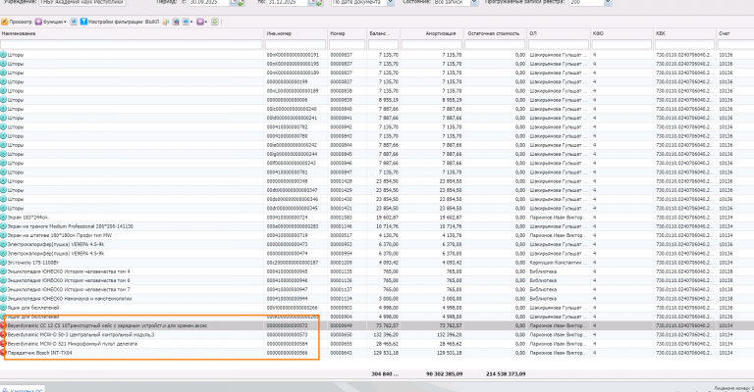
Task: Open the purple gear icon dropdown
Action: click(x=202, y=23)
